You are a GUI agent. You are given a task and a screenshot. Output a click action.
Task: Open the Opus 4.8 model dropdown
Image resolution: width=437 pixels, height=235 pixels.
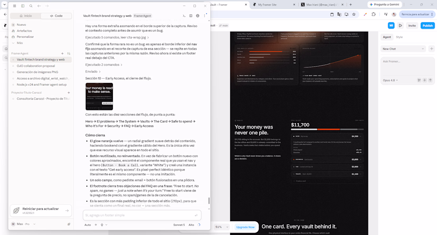pos(390,80)
